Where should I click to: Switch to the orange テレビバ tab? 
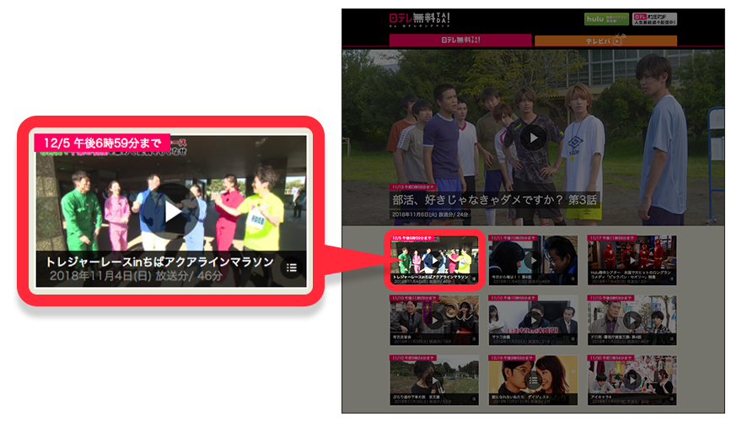click(605, 41)
